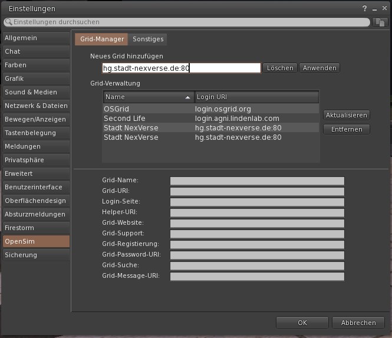Focus the Einstellungen durchsuchen search field
The height and width of the screenshot is (338, 392).
tap(187, 22)
